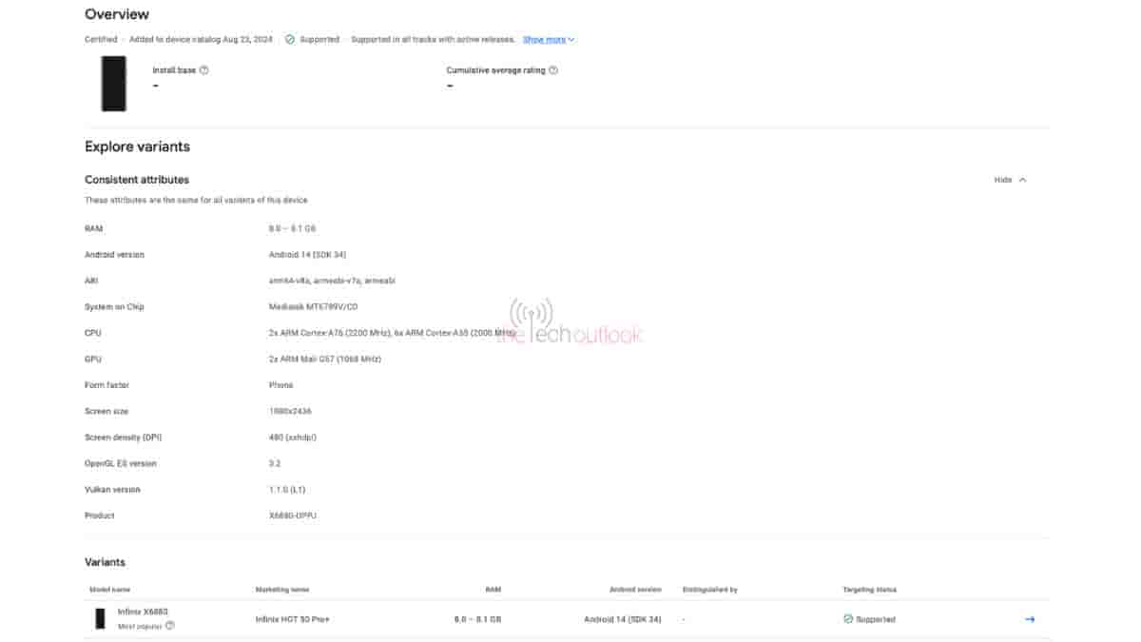This screenshot has width=1141, height=642.
Task: Click the small phone icon in the variants row
Action: (x=100, y=618)
